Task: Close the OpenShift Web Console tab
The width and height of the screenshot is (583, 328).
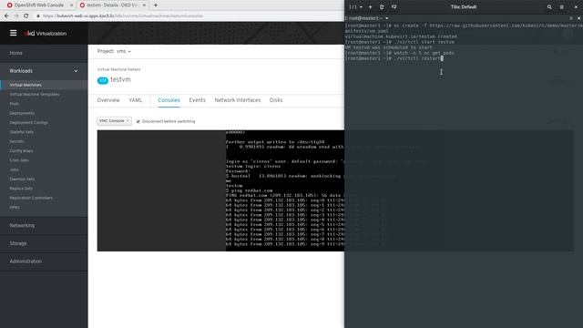Action: coord(71,5)
